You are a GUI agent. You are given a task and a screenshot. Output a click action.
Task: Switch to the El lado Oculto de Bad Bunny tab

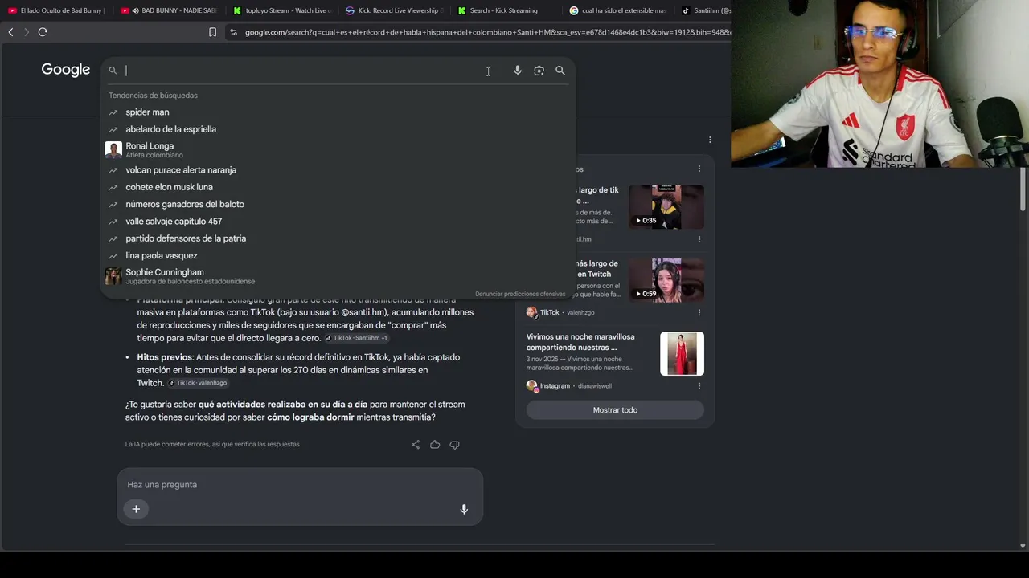click(56, 10)
